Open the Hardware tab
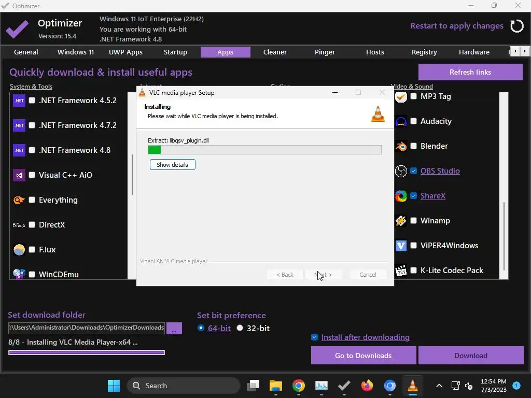This screenshot has height=398, width=531. pos(474,52)
